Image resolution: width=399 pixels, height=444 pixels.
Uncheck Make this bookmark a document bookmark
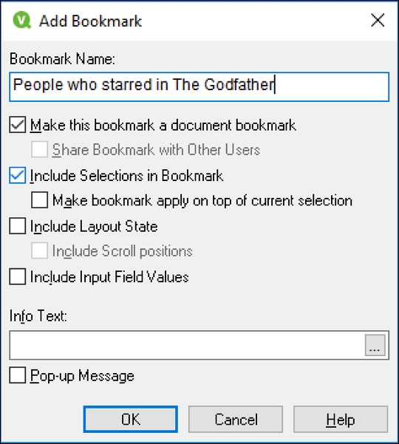pyautogui.click(x=18, y=125)
